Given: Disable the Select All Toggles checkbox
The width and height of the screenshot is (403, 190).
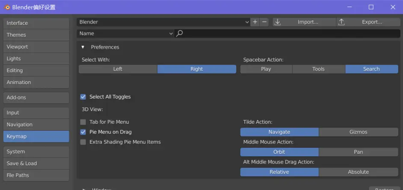Looking at the screenshot, I should click(83, 97).
